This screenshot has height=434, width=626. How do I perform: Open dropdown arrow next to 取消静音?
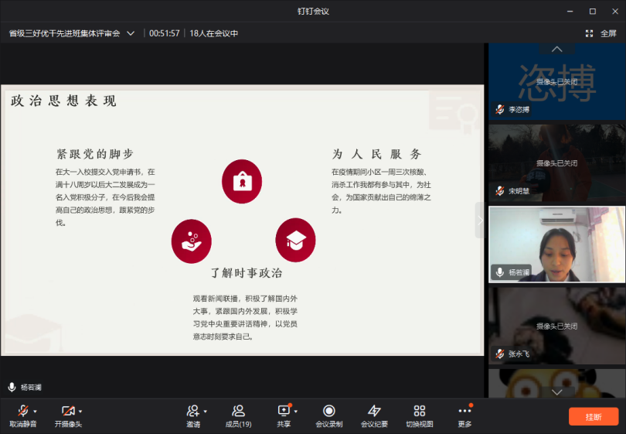pyautogui.click(x=36, y=411)
